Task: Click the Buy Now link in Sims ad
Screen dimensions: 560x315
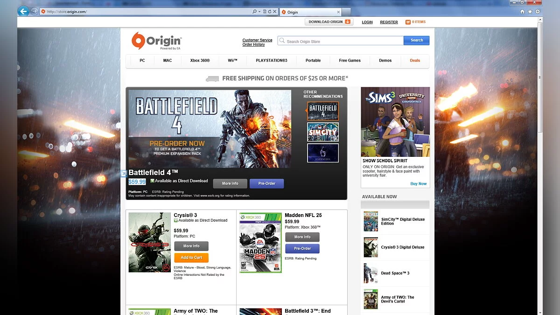Action: 418,184
